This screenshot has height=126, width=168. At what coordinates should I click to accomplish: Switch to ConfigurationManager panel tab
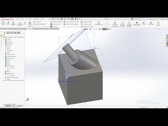[x=12, y=33]
